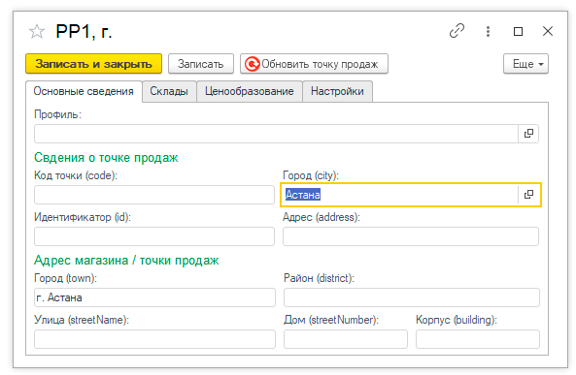Screen dimensions: 576x375
Task: Open the Профиль field selection icon
Action: click(528, 134)
